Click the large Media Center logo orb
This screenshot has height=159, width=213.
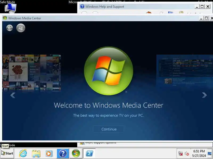[x=109, y=71]
